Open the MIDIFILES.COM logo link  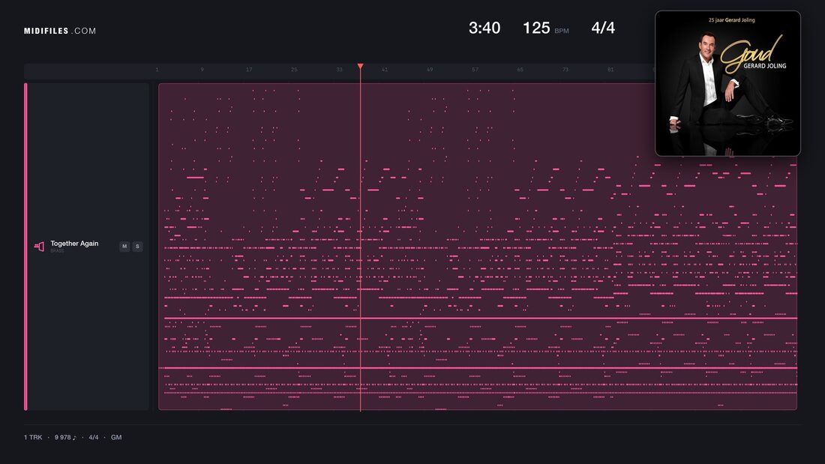click(60, 31)
